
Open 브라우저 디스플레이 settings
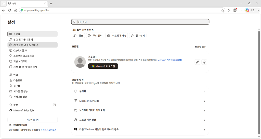click(32, 56)
